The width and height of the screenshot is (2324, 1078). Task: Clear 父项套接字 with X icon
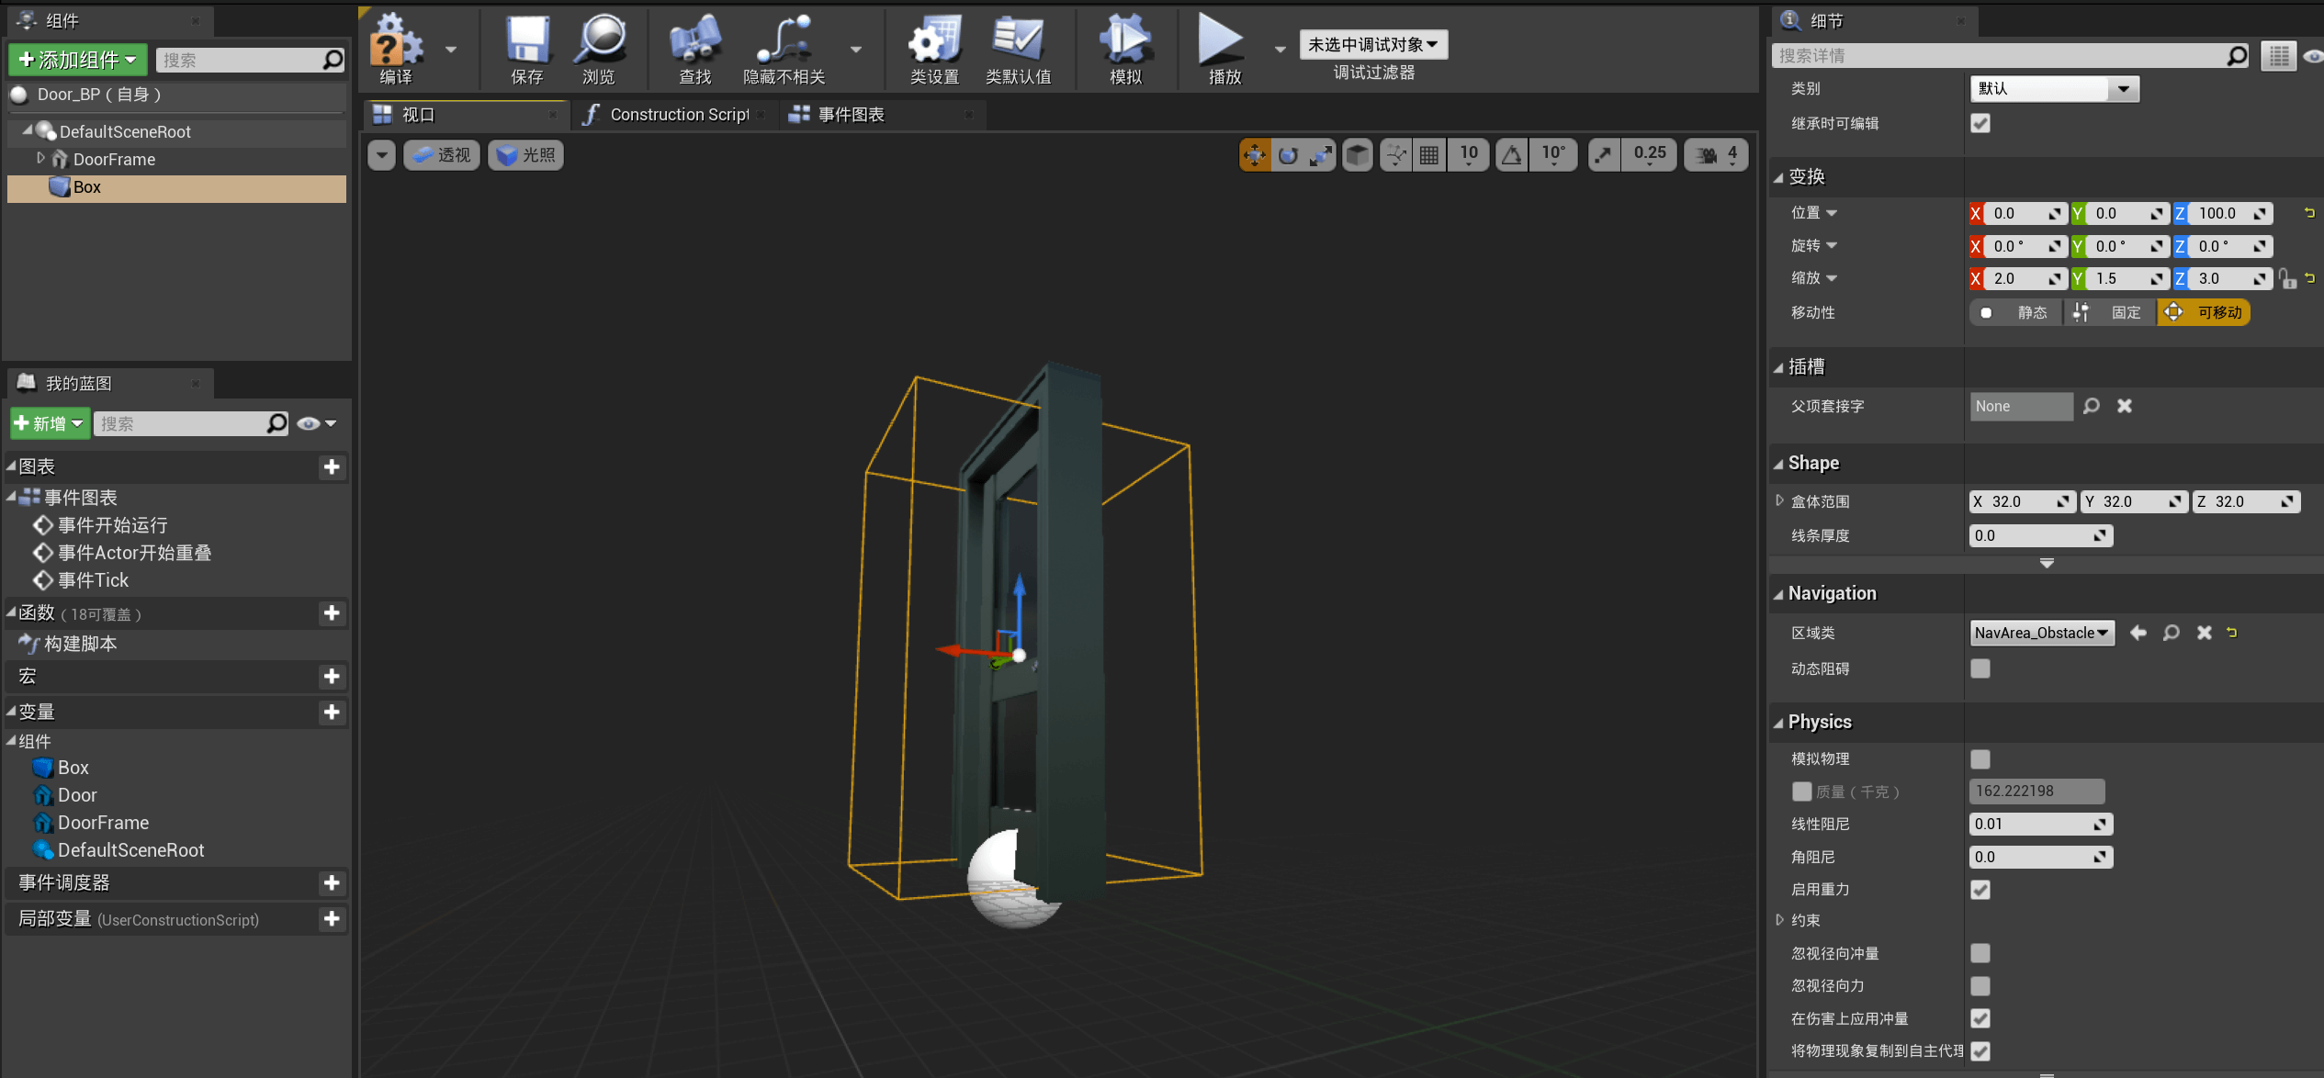[x=2125, y=406]
